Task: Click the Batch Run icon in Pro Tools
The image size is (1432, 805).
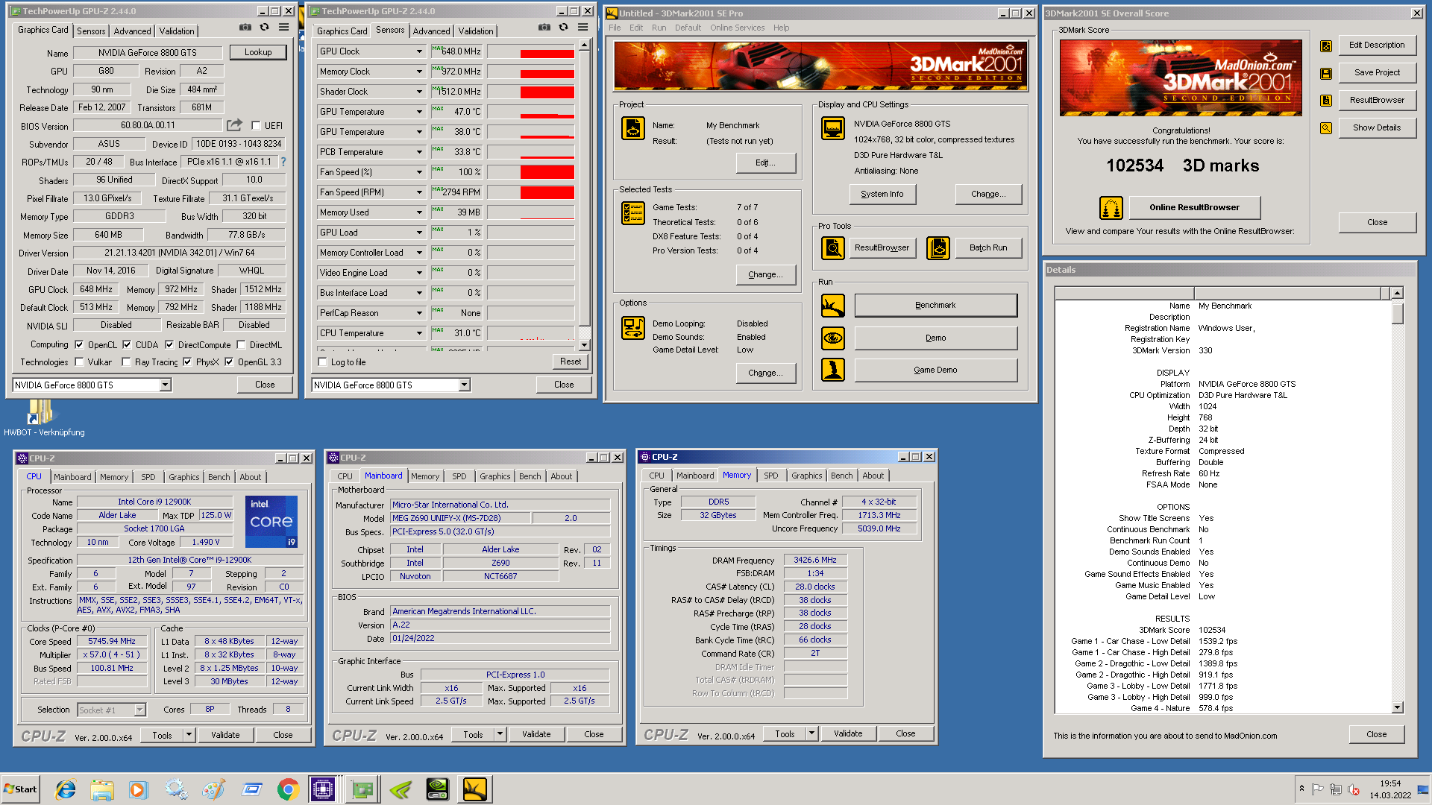Action: coord(938,247)
